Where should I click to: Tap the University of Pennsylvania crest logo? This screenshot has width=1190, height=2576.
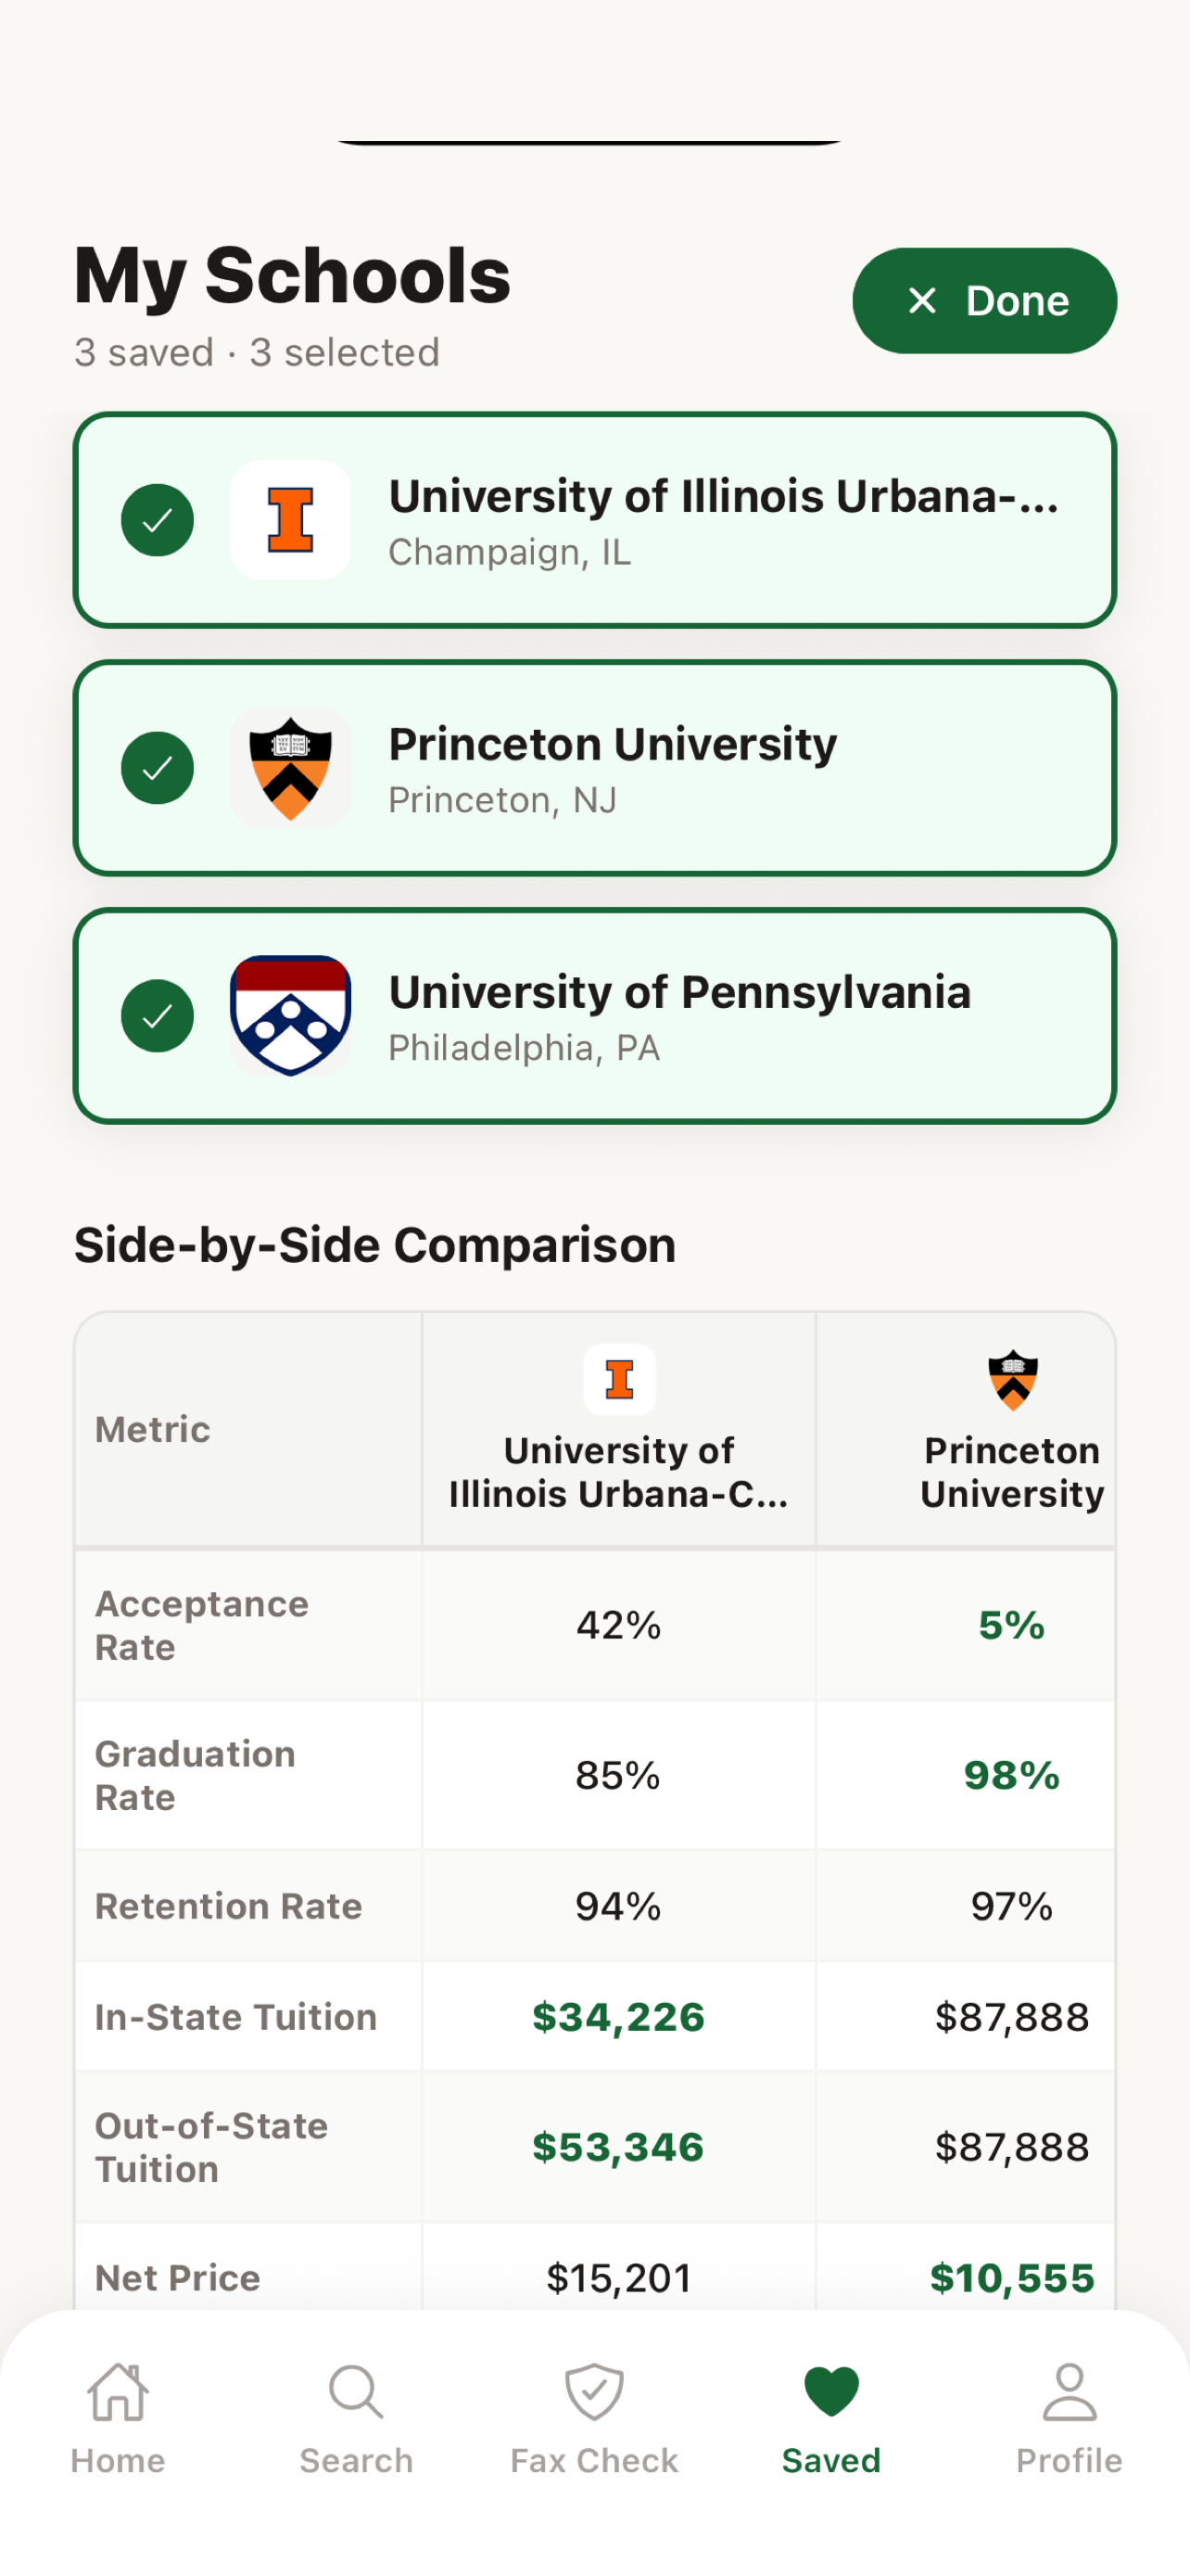(291, 1016)
